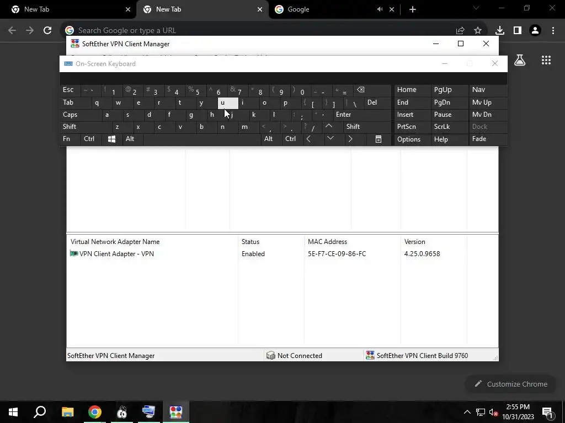The width and height of the screenshot is (565, 423).
Task: Click the Chrome reload page icon
Action: (47, 31)
